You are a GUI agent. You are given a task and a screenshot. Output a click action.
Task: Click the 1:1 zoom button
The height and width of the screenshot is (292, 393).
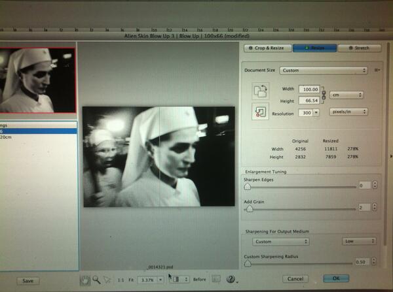pos(121,280)
